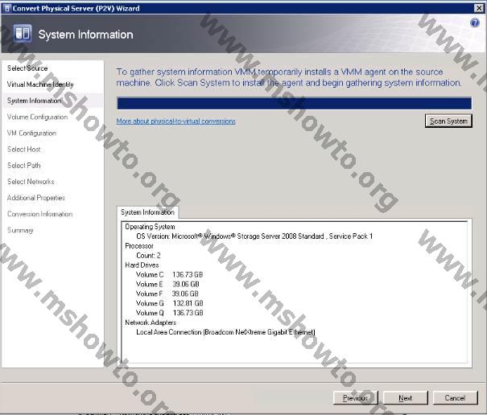Viewport: 487px width, 415px height.
Task: Open Volume Configuration step
Action: (x=37, y=117)
